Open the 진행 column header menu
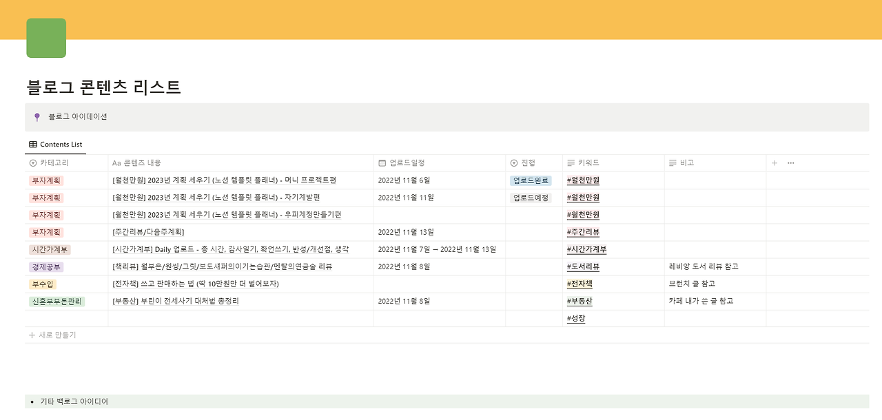Viewport: 882px width, 420px height. [534, 163]
